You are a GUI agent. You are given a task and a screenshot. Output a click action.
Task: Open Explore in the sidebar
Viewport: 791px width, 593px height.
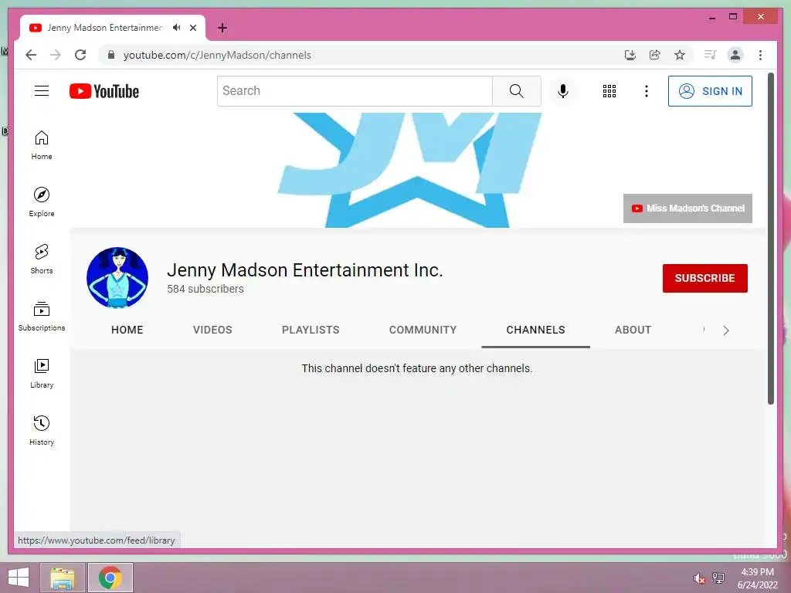(42, 202)
